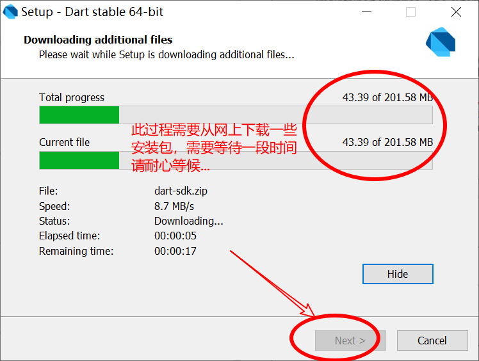Click the Downloading additional files heading
The height and width of the screenshot is (361, 479).
tap(98, 40)
